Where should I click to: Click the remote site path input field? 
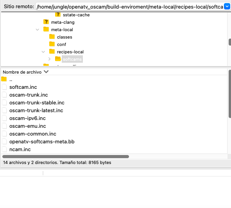tap(130, 7)
